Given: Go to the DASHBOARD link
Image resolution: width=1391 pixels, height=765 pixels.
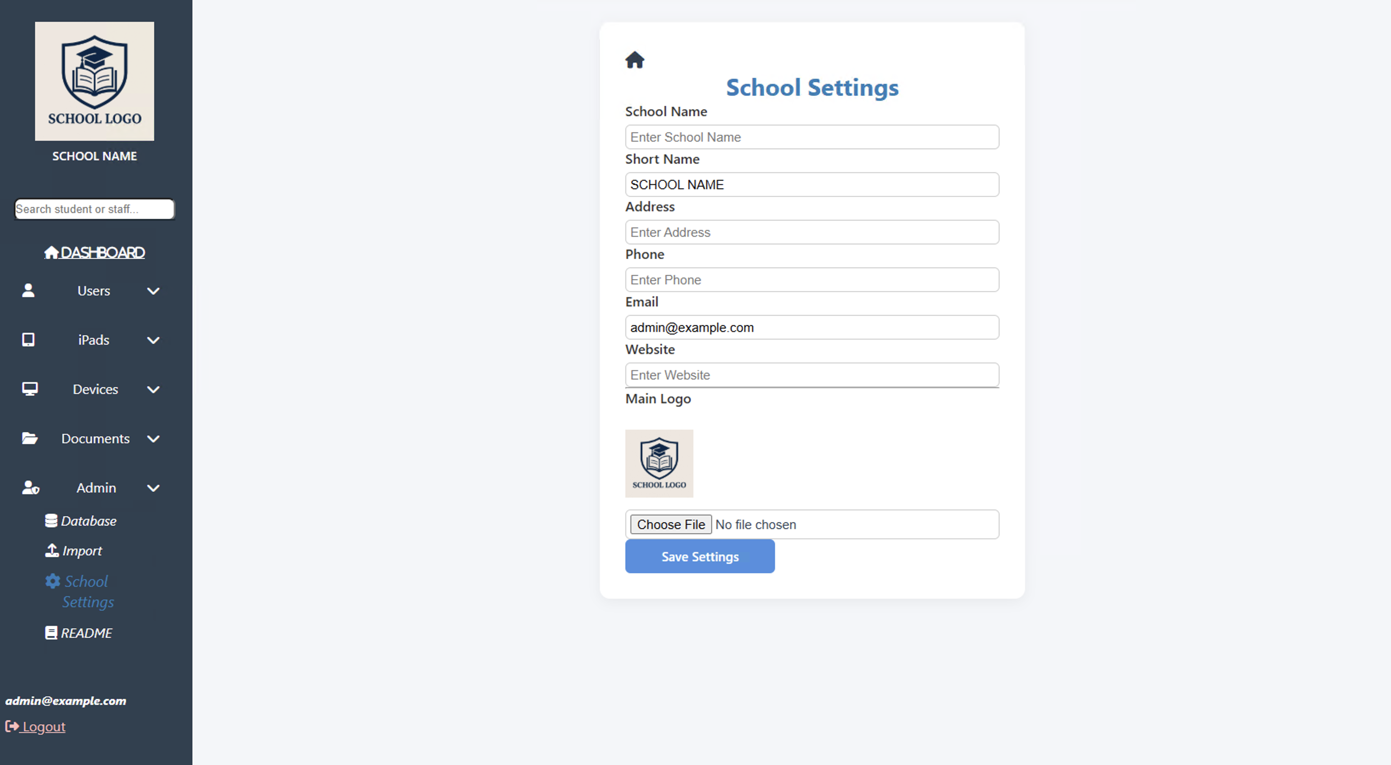Looking at the screenshot, I should [95, 252].
